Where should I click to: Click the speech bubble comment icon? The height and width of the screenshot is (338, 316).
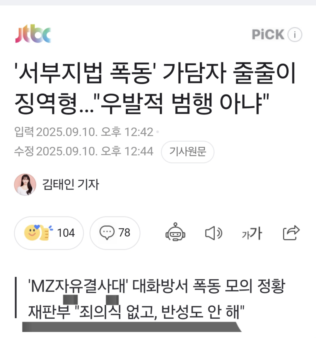107,233
